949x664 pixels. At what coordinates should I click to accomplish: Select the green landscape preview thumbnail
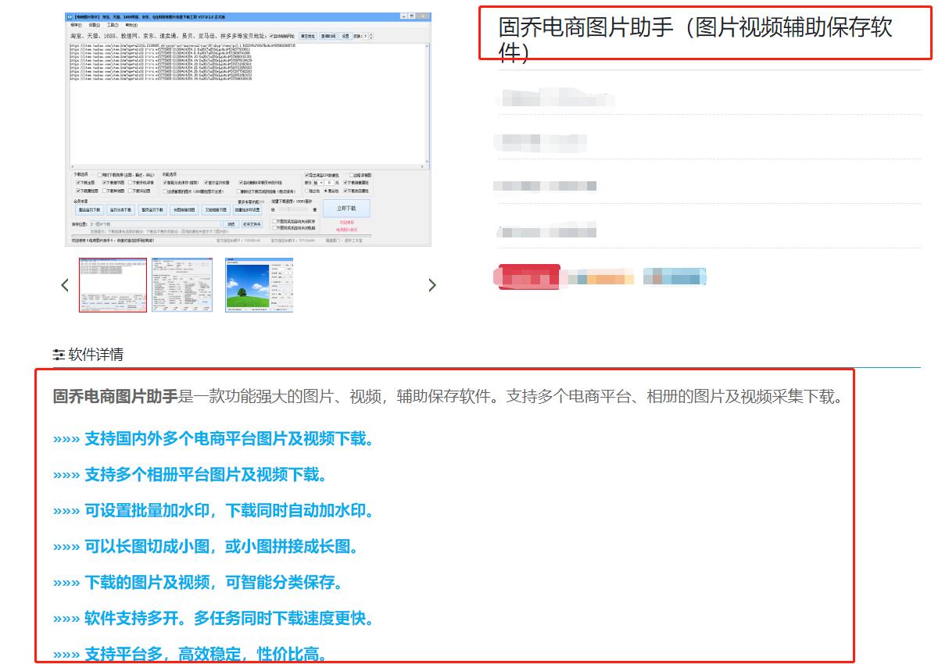[260, 285]
